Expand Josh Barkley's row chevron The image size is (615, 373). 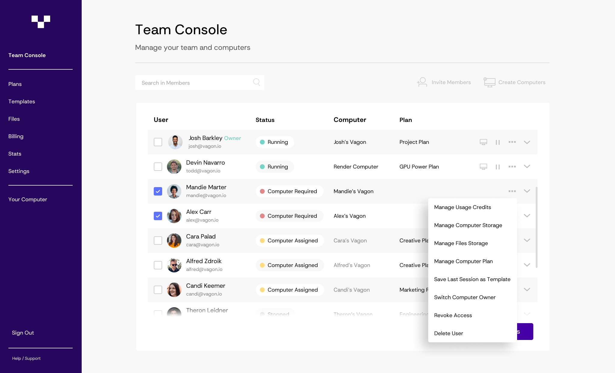click(527, 142)
